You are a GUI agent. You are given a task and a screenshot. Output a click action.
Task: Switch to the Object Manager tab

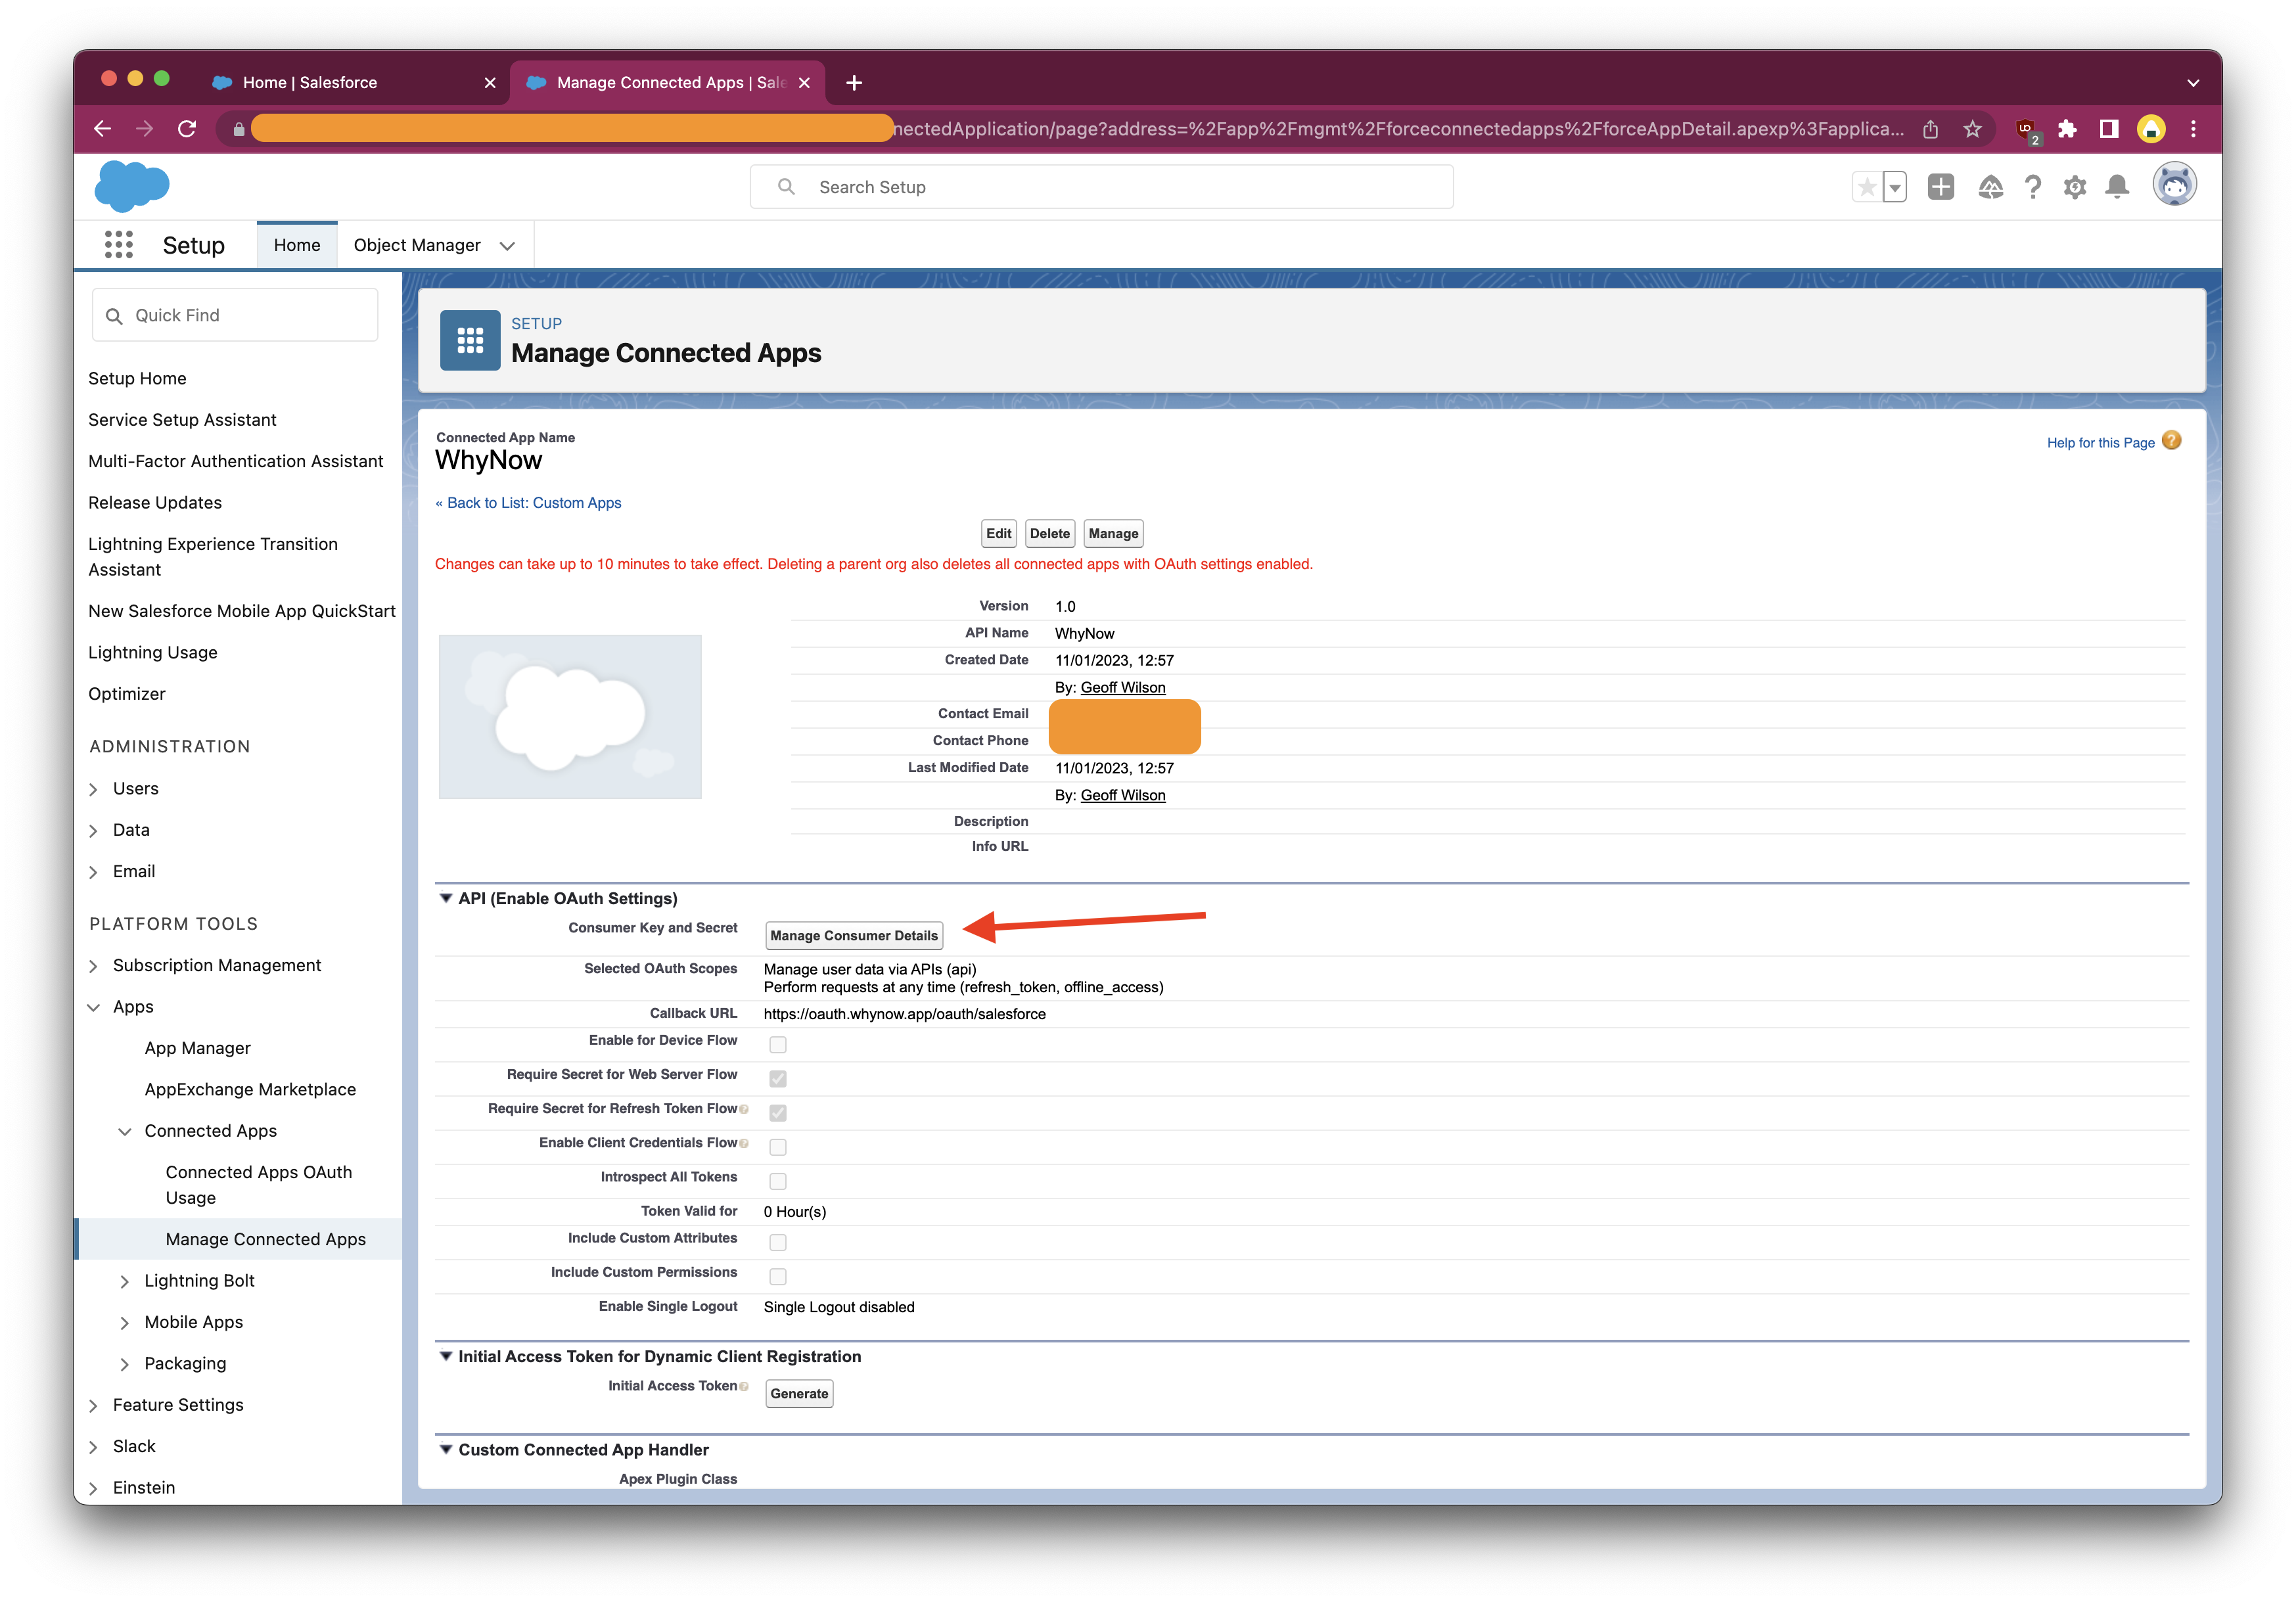tap(417, 245)
